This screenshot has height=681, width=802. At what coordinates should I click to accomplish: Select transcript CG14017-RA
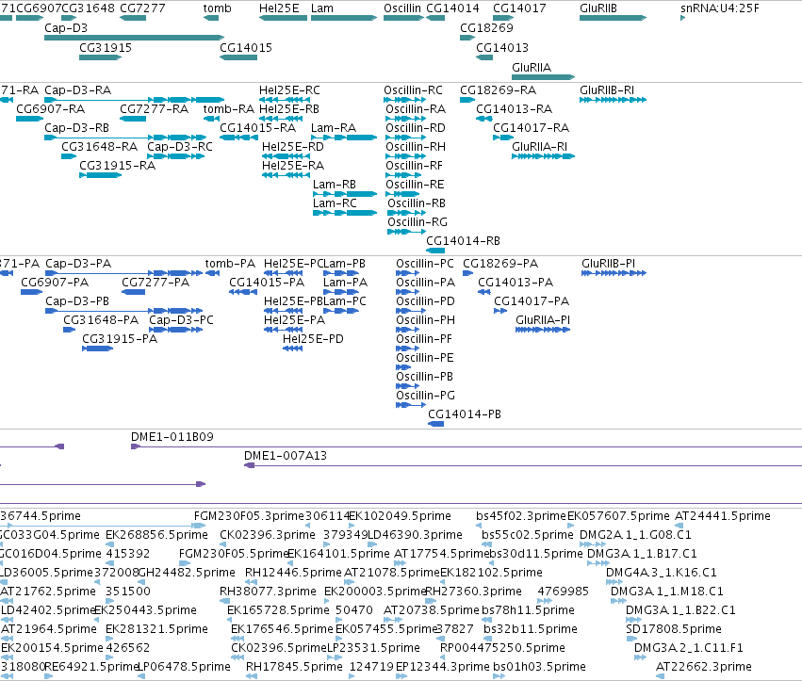click(x=503, y=138)
